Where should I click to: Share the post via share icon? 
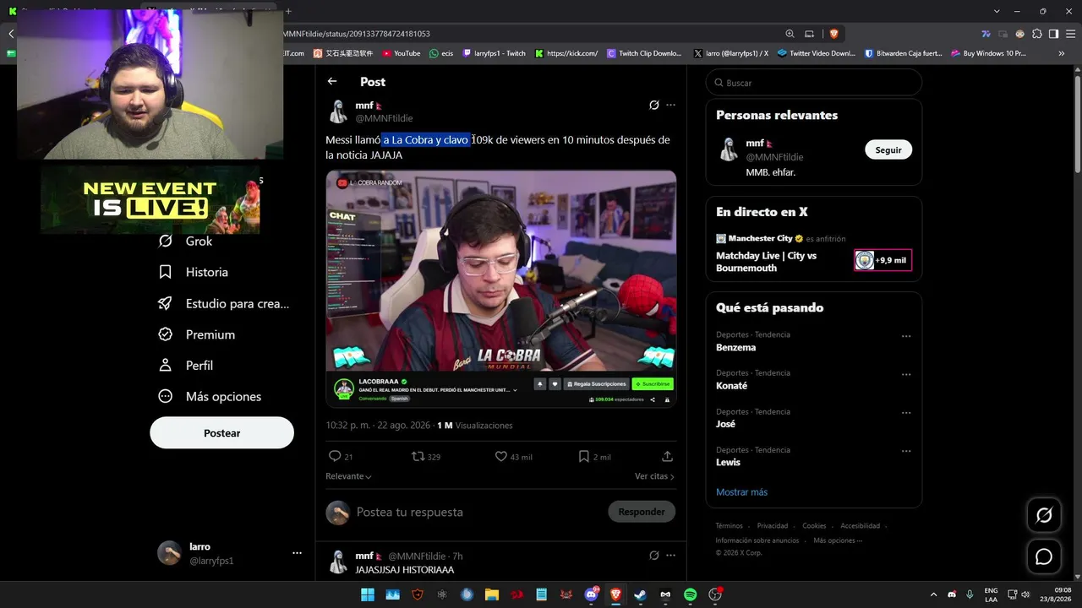[x=667, y=456]
